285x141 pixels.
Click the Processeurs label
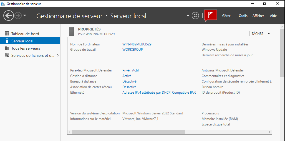tap(210, 113)
